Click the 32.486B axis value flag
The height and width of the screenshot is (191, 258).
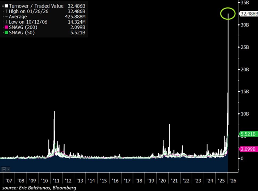(249, 14)
